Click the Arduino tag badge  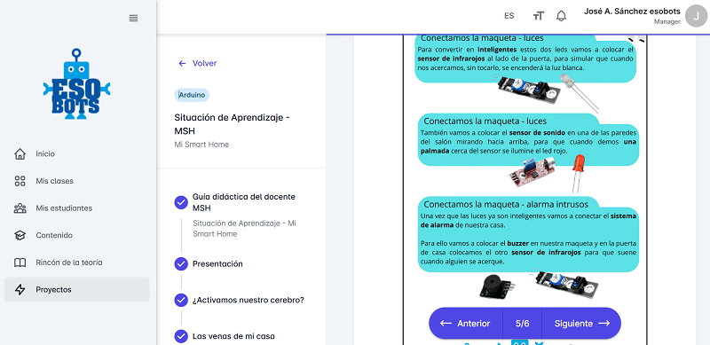coord(192,95)
